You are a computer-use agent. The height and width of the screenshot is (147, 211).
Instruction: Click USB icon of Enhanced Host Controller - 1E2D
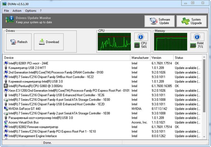(x=6, y=104)
